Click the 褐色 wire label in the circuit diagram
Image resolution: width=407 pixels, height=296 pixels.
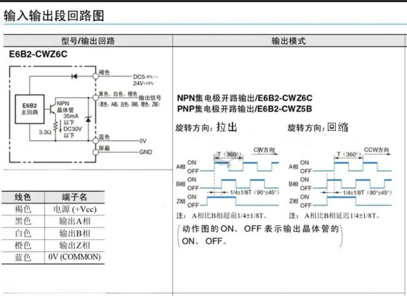[x=104, y=72]
